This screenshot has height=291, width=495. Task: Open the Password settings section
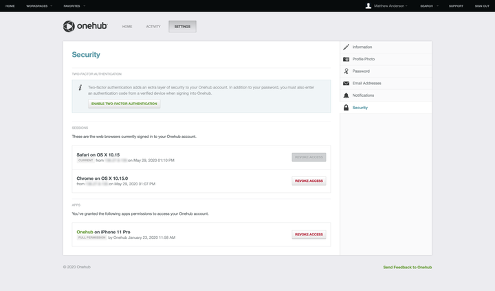tap(386, 71)
